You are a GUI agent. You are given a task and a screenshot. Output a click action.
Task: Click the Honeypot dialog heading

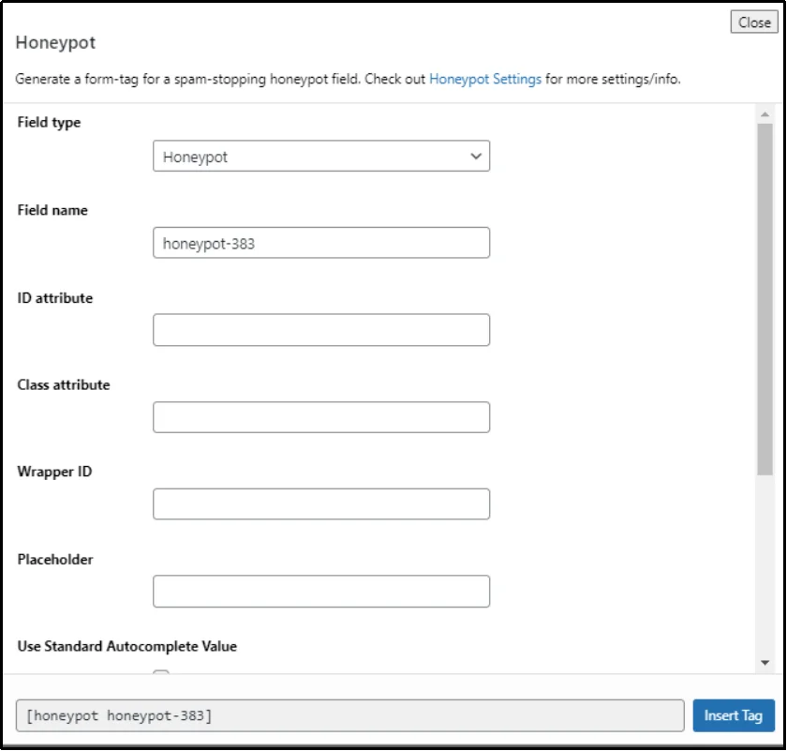point(55,43)
